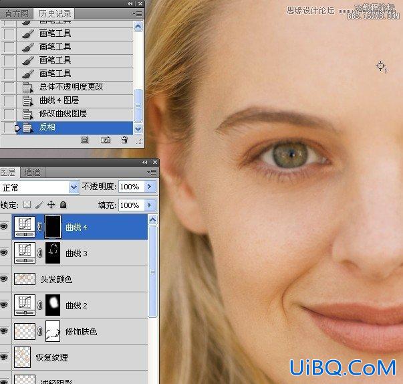Toggle history brush source box for 总体不透明度更改
Screen dimensions: 403x384
pos(9,87)
